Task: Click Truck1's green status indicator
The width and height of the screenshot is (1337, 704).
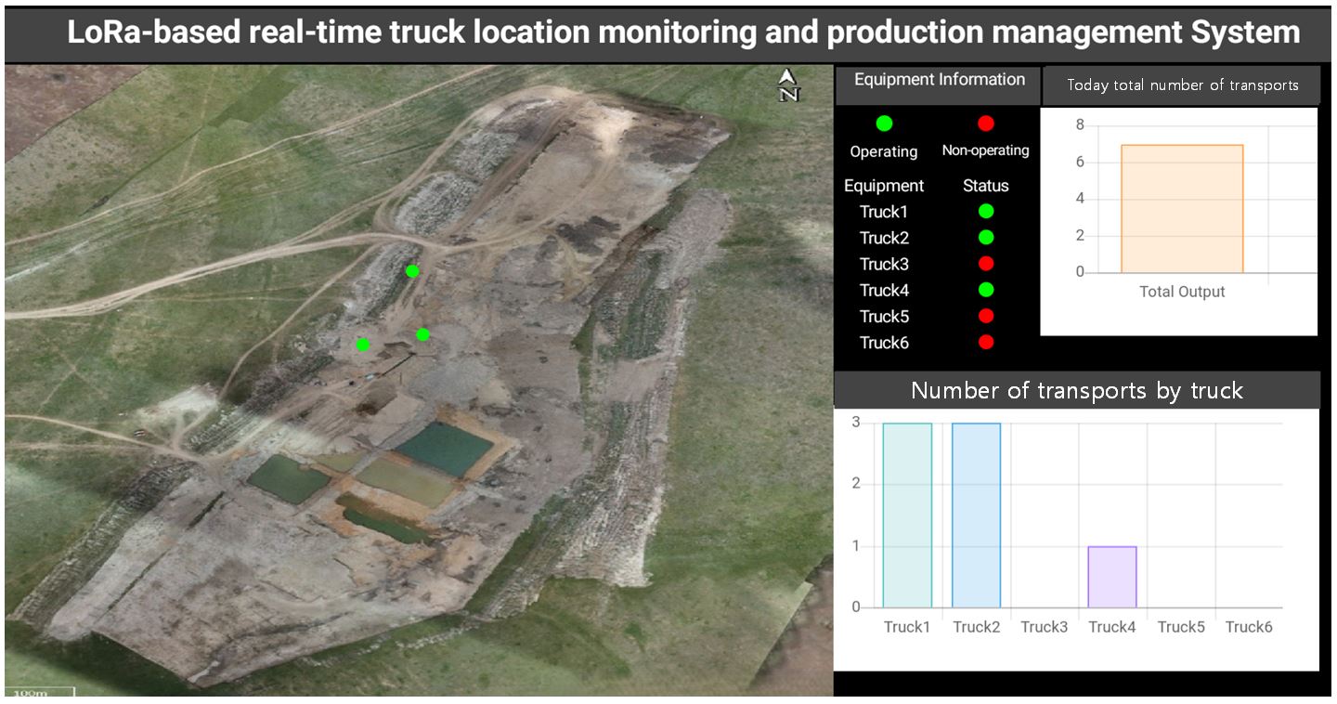Action: click(x=986, y=212)
